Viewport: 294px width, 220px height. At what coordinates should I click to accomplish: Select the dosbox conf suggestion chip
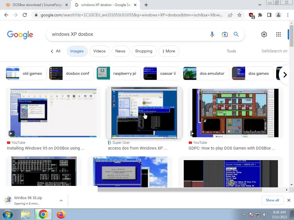(x=71, y=73)
